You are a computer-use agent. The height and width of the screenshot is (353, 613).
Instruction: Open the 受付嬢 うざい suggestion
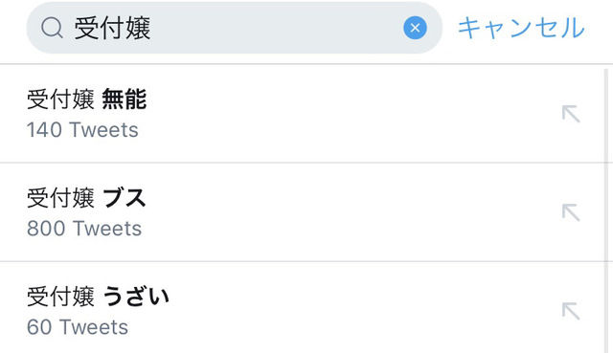[x=302, y=308]
